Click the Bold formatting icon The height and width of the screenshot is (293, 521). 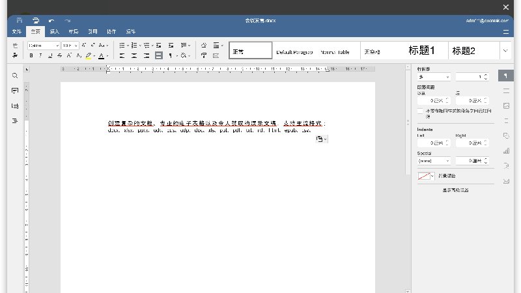pos(31,55)
